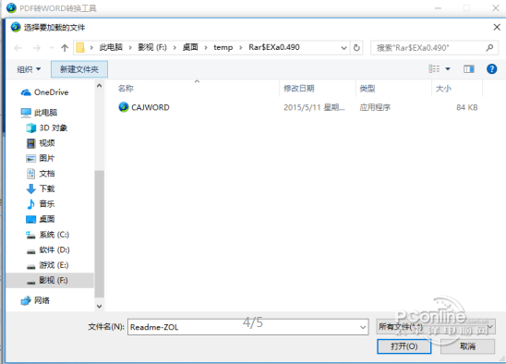
Task: Expand the address bar path history
Action: coord(344,48)
